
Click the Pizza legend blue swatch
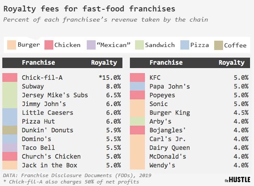pyautogui.click(x=185, y=45)
